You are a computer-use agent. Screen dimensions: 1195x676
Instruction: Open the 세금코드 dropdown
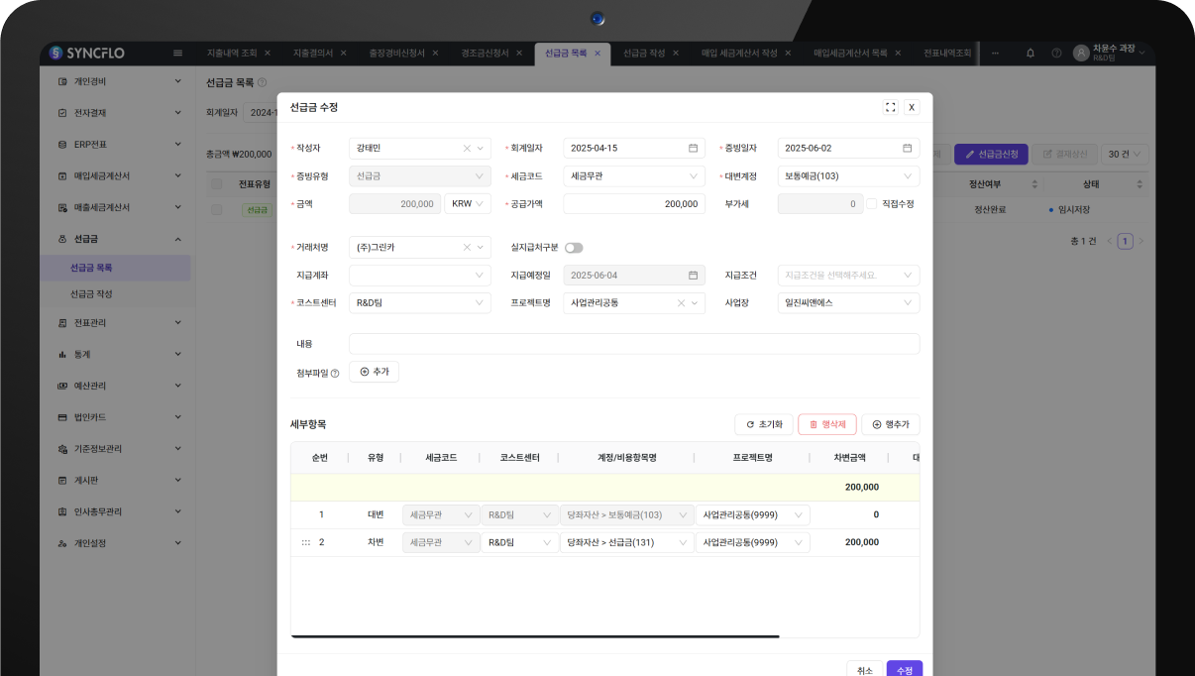(x=633, y=176)
